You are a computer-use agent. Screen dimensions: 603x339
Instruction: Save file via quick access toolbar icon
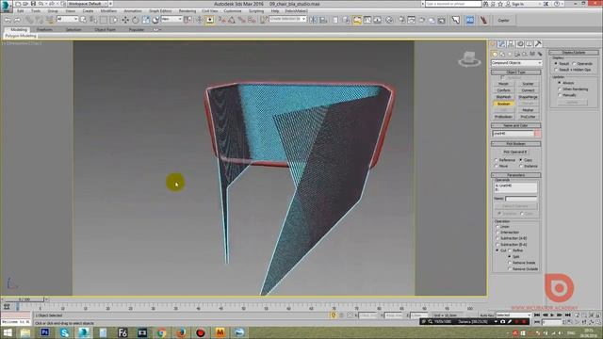point(33,4)
